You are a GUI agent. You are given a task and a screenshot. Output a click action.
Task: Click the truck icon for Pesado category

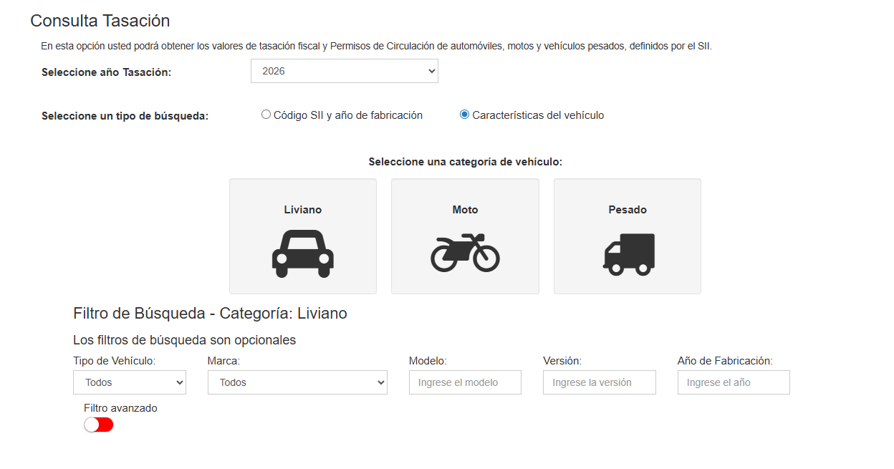point(628,254)
